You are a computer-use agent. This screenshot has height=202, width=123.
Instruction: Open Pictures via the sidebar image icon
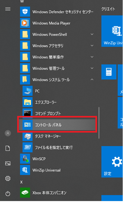8,163
